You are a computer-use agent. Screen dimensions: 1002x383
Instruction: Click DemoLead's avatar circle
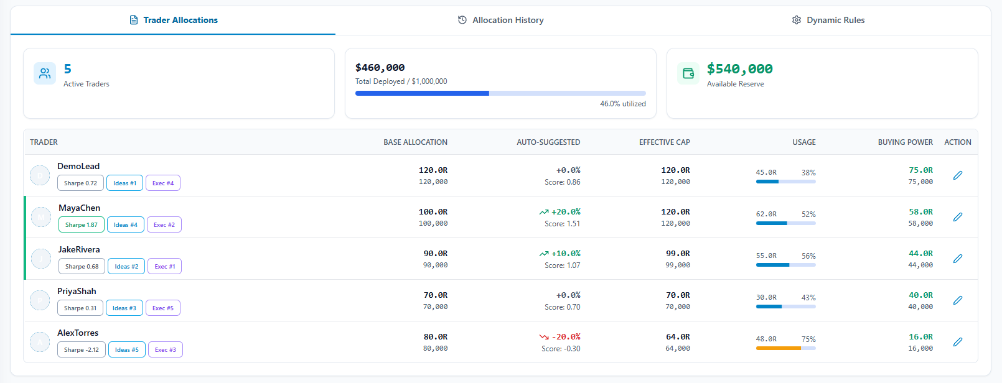point(40,175)
